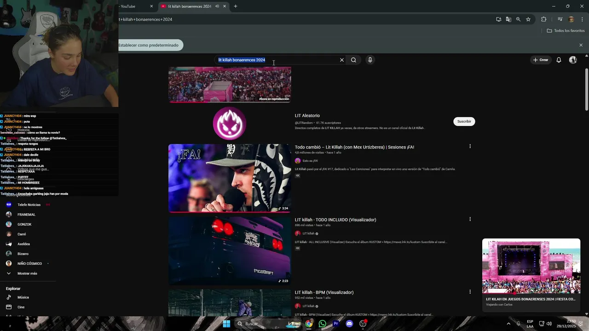Open the Windows Start button

click(226, 324)
